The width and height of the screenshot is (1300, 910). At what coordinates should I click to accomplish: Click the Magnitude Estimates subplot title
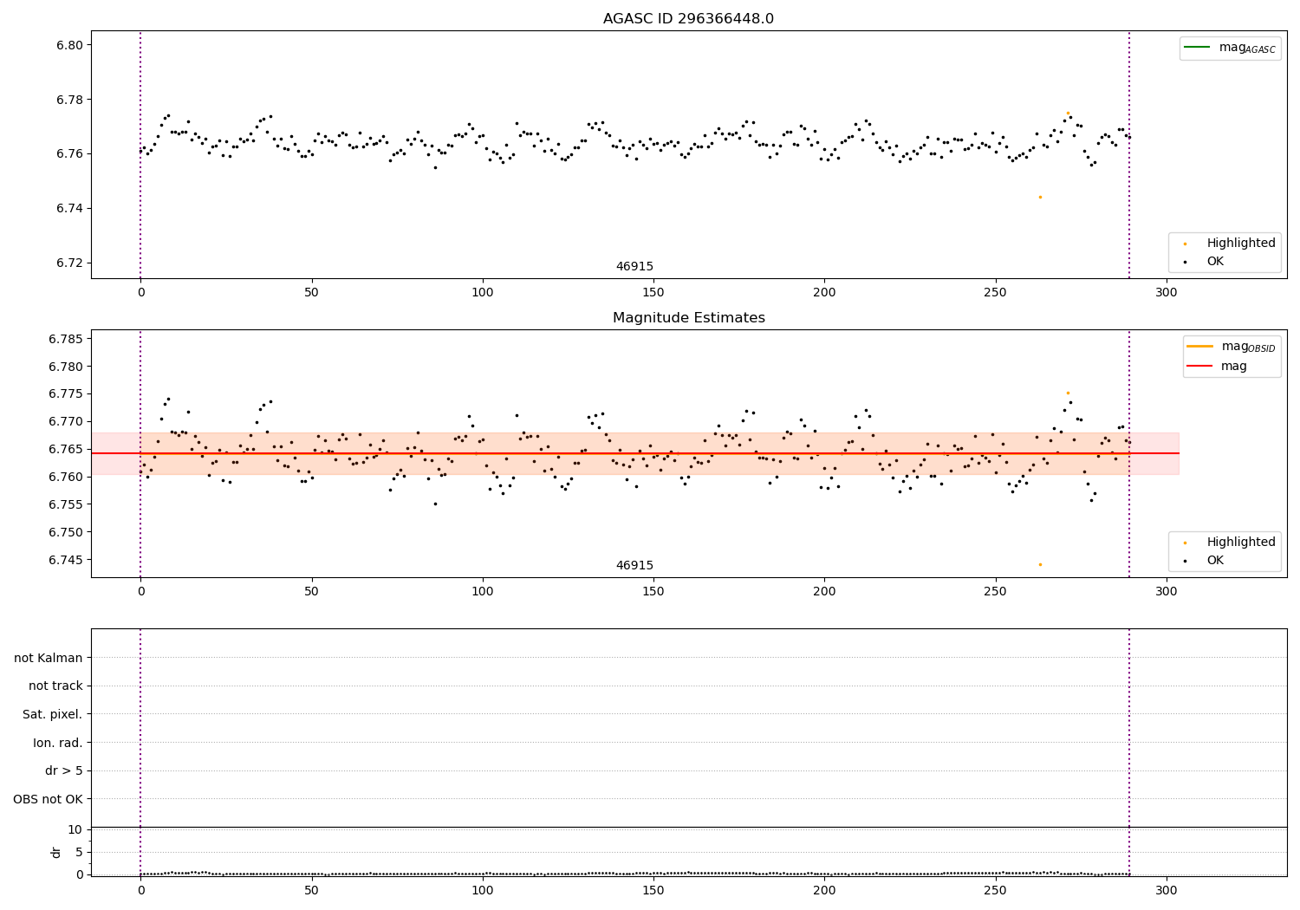(x=688, y=318)
